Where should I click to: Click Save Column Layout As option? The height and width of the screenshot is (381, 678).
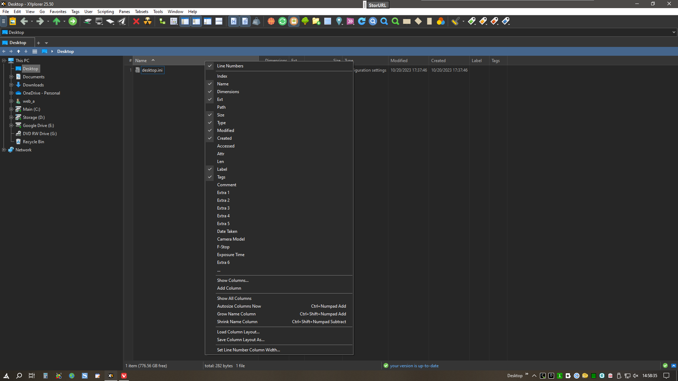[x=240, y=339]
